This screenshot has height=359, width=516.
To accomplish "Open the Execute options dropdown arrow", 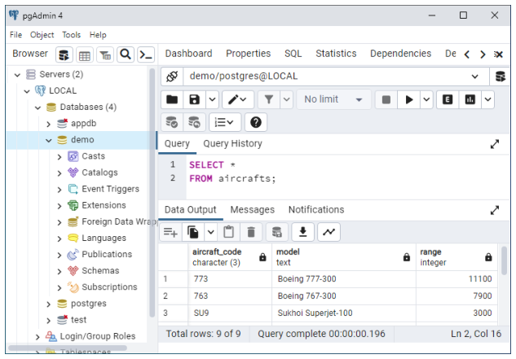I will tap(426, 99).
